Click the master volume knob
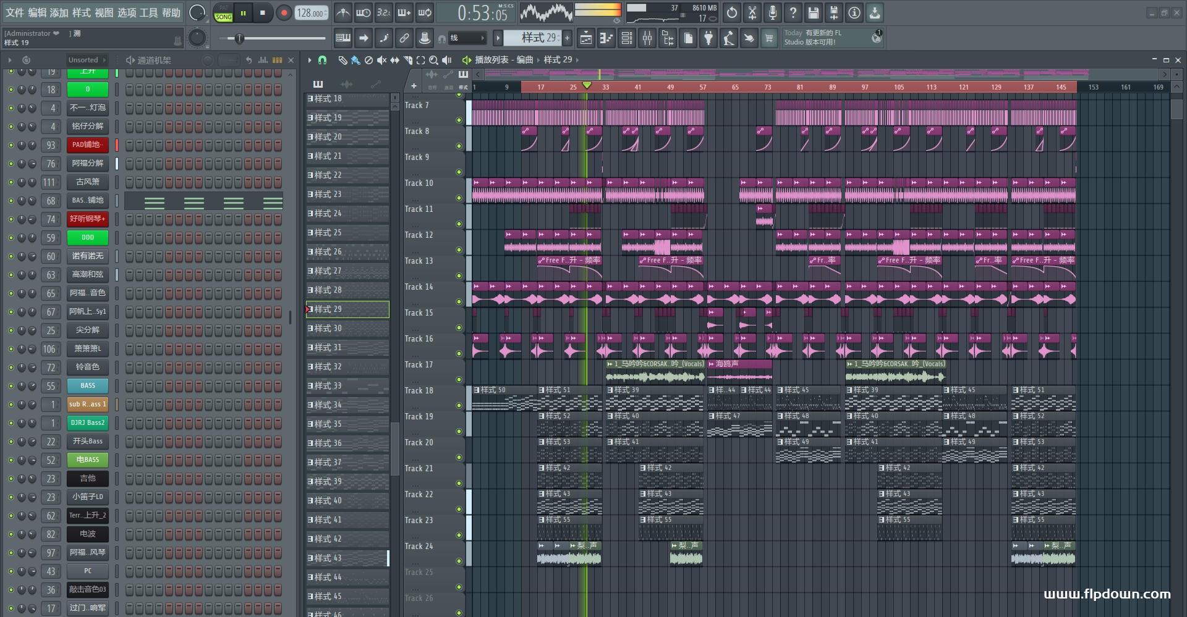This screenshot has height=617, width=1187. (197, 12)
